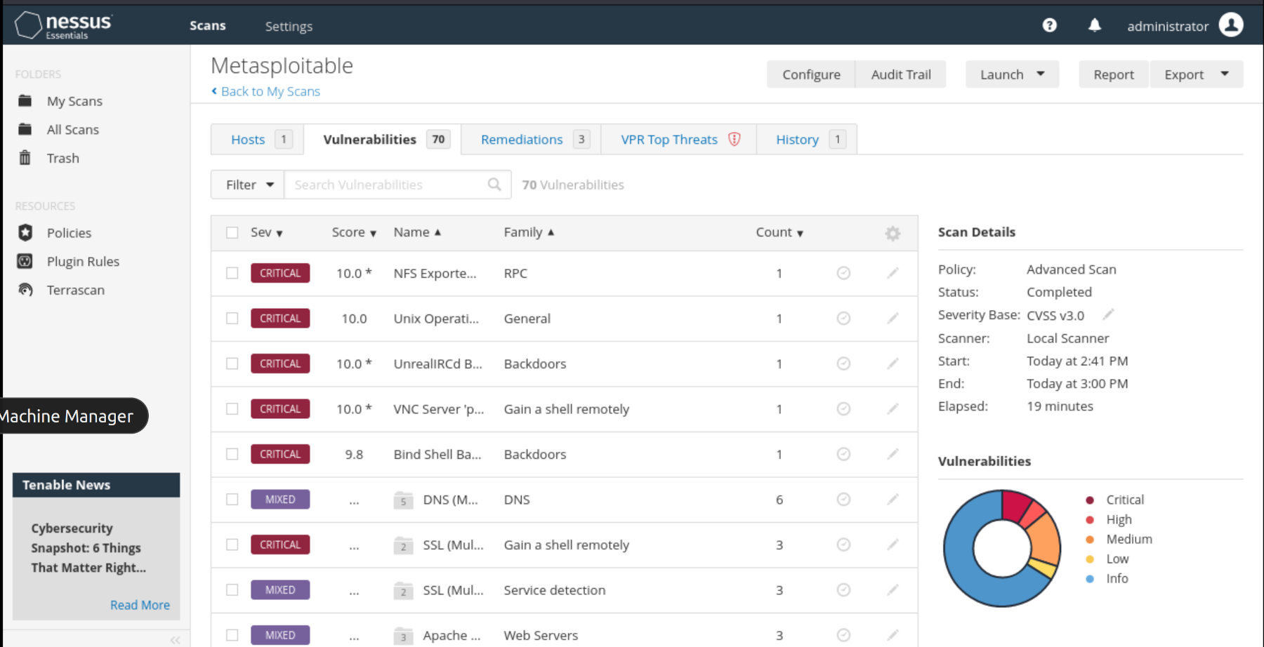Collapse sidebar with double chevron icon

pyautogui.click(x=175, y=639)
